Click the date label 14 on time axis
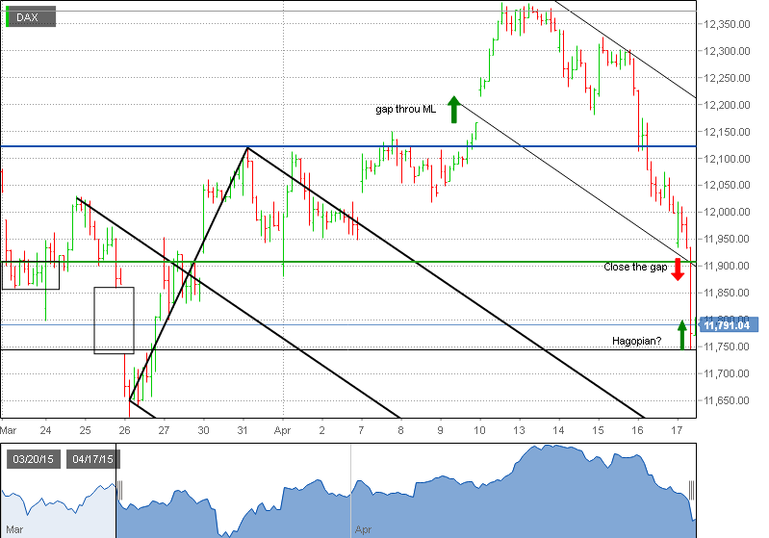 point(558,430)
